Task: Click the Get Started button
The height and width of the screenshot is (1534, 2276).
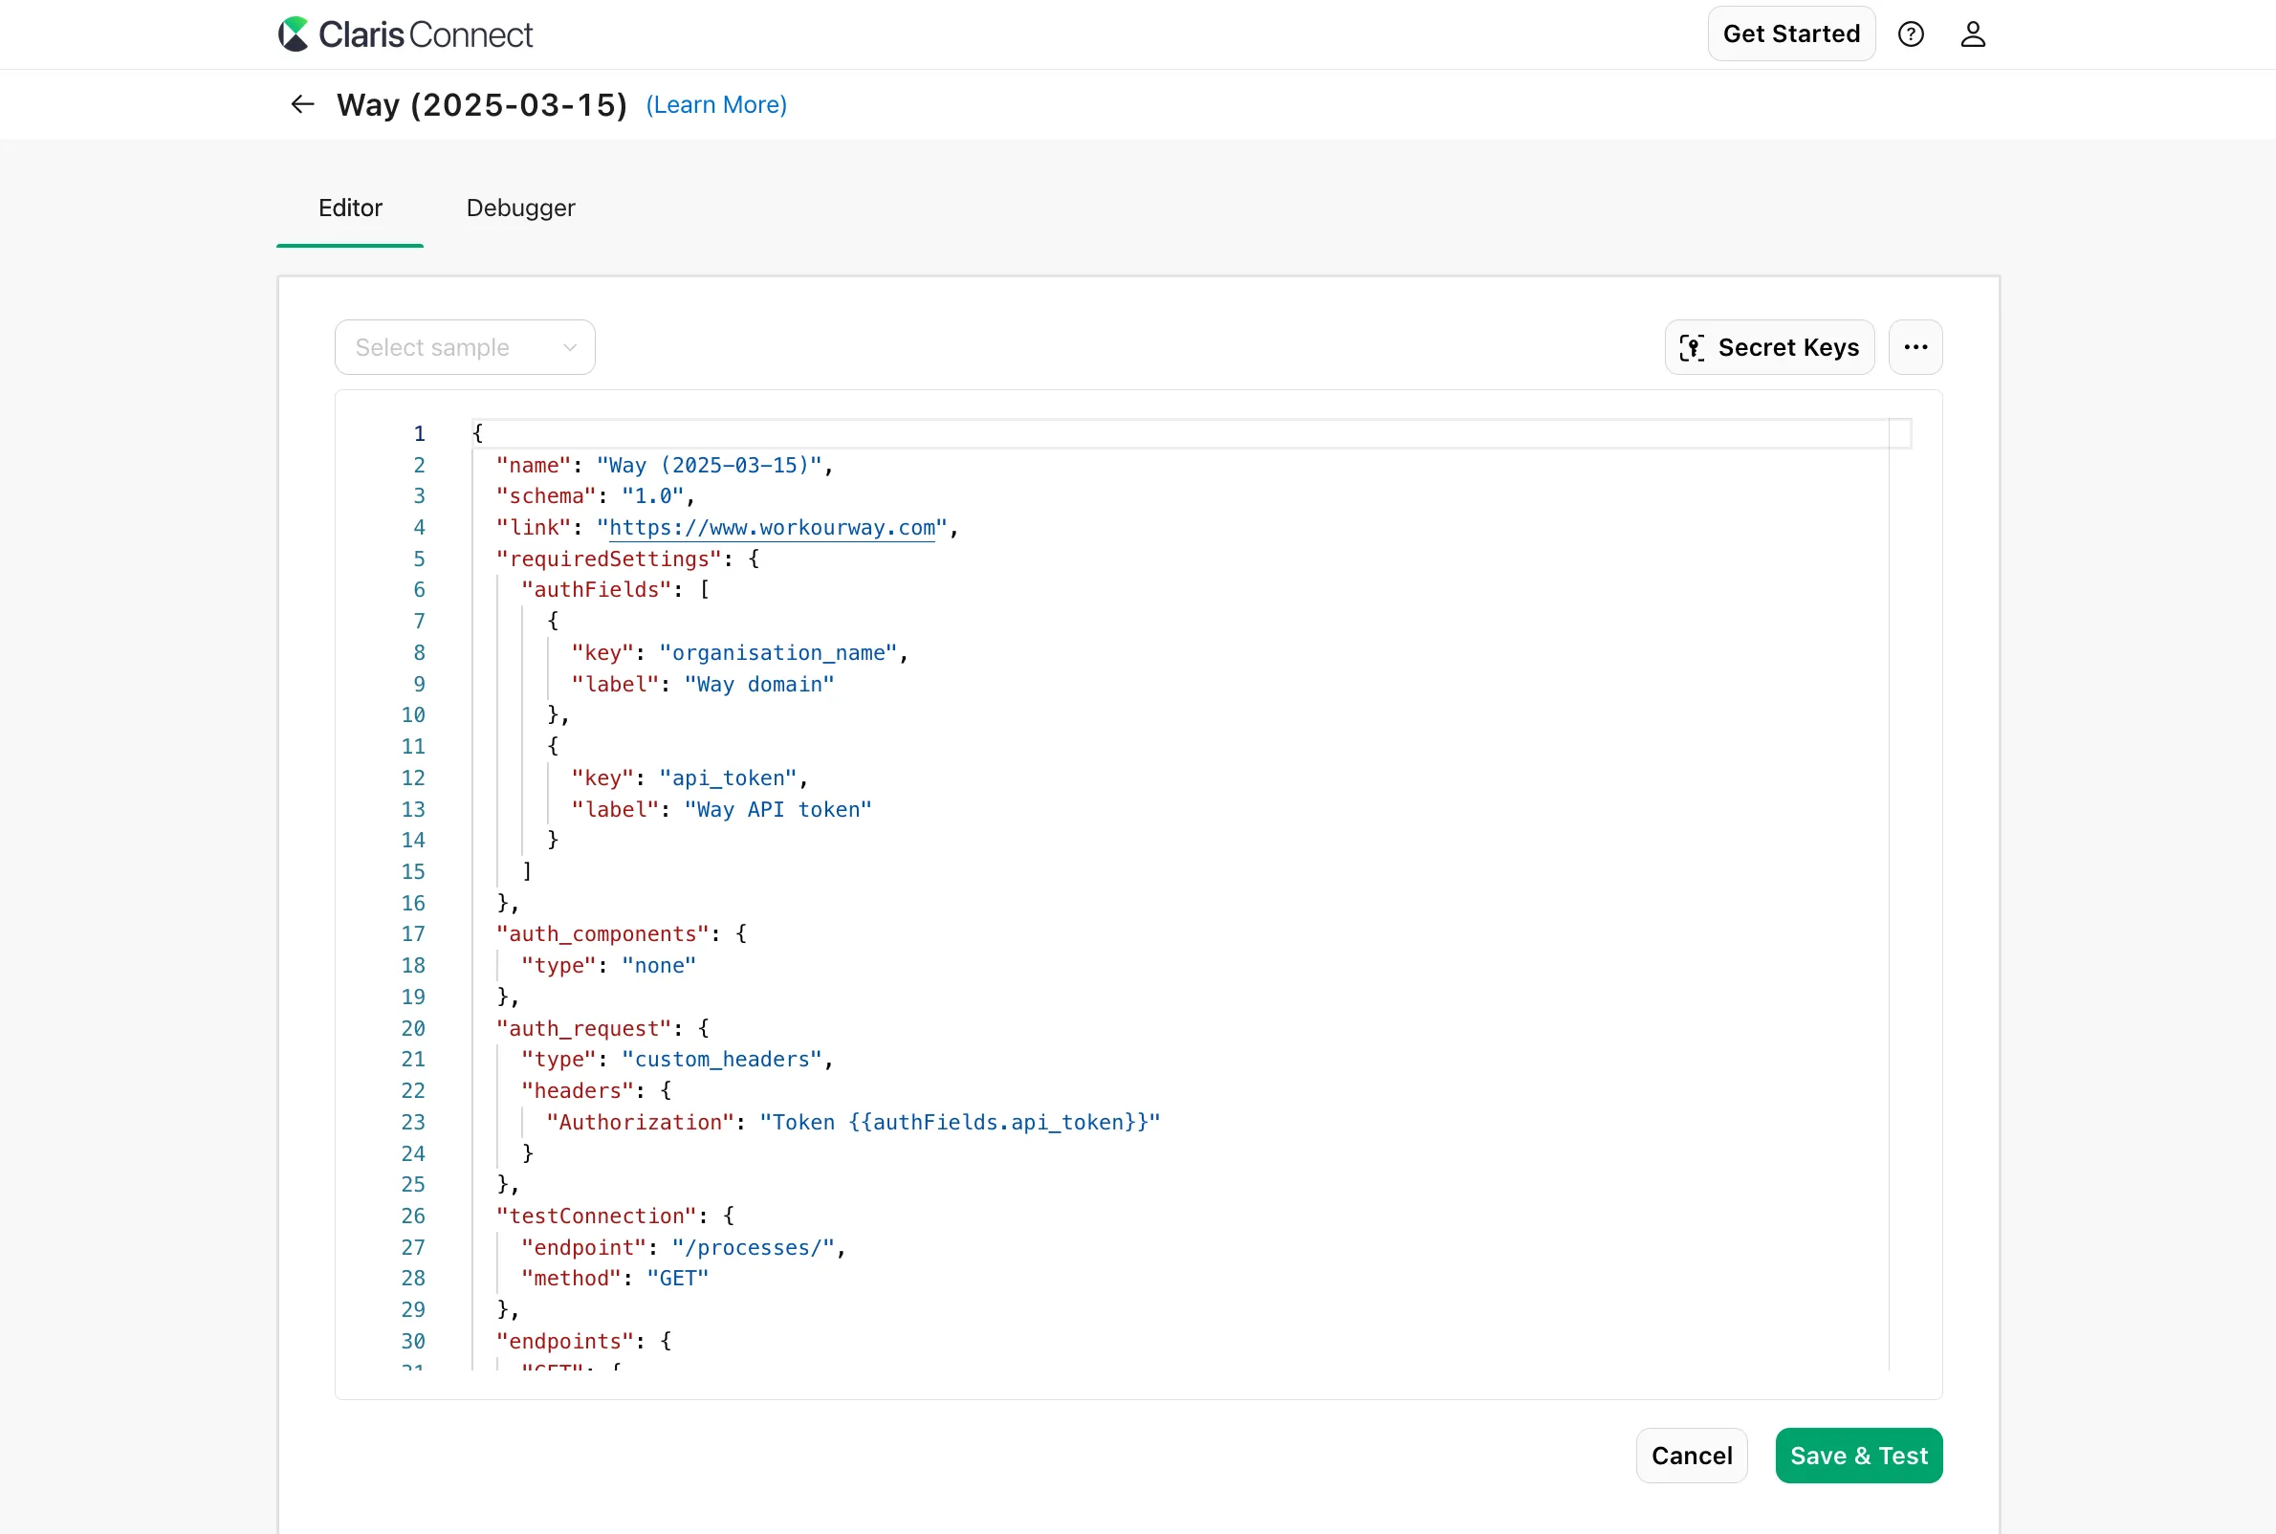Action: 1790,33
